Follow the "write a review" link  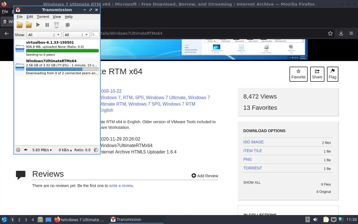[121, 186]
